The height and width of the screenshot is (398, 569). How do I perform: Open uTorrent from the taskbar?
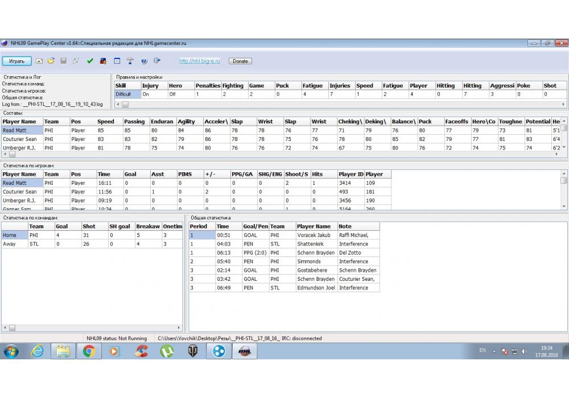coord(167,351)
